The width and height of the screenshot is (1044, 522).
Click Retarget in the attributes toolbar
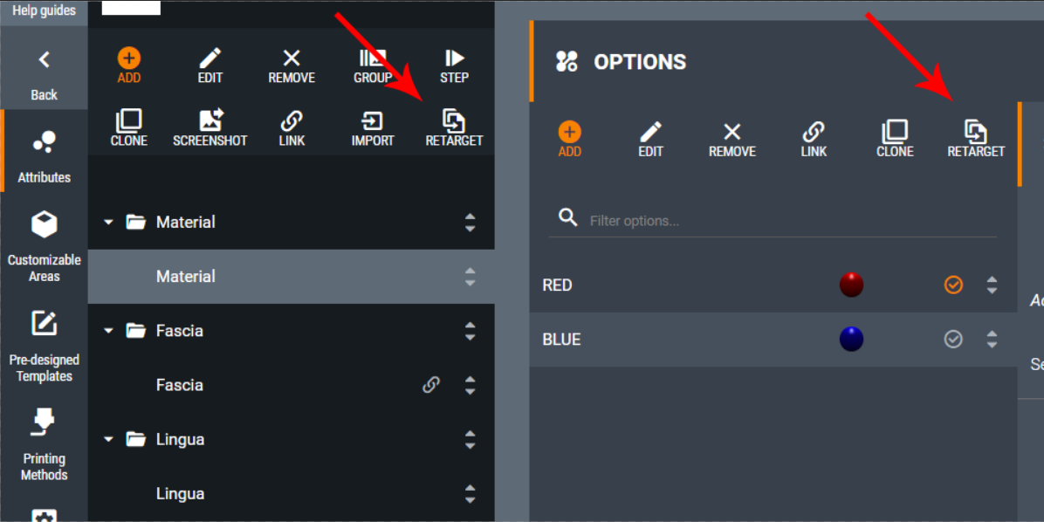tap(454, 129)
